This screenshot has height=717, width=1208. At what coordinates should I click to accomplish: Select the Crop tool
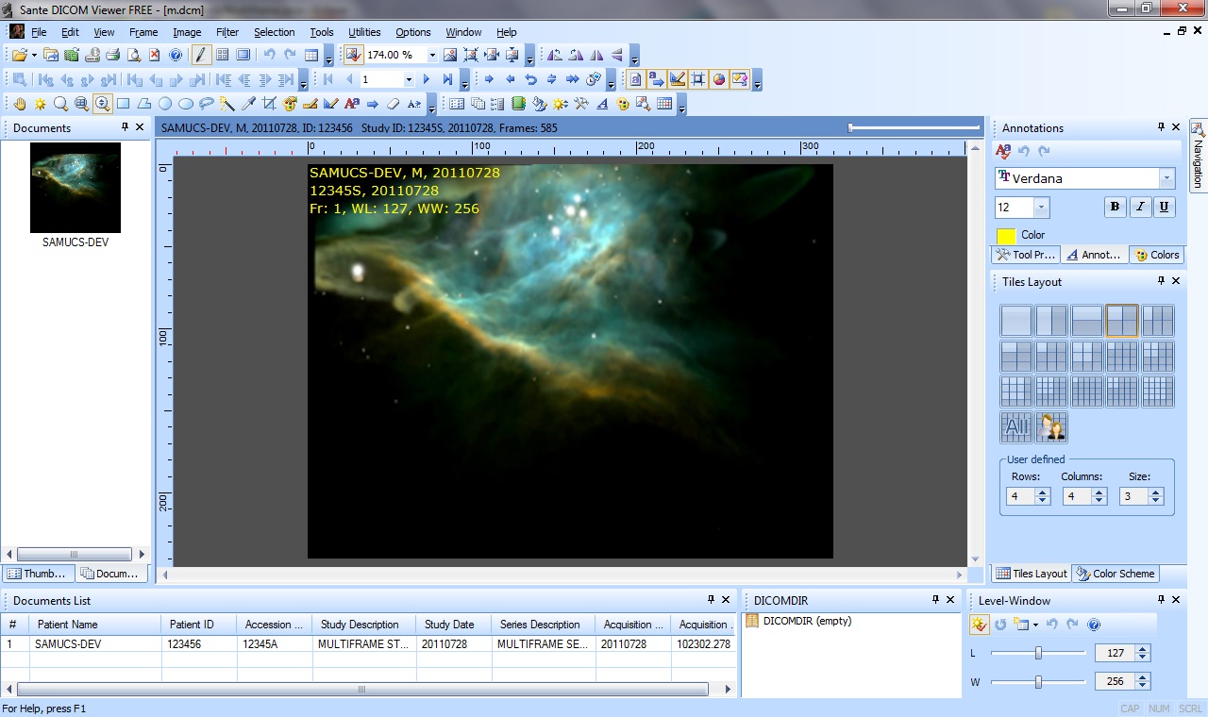point(267,104)
